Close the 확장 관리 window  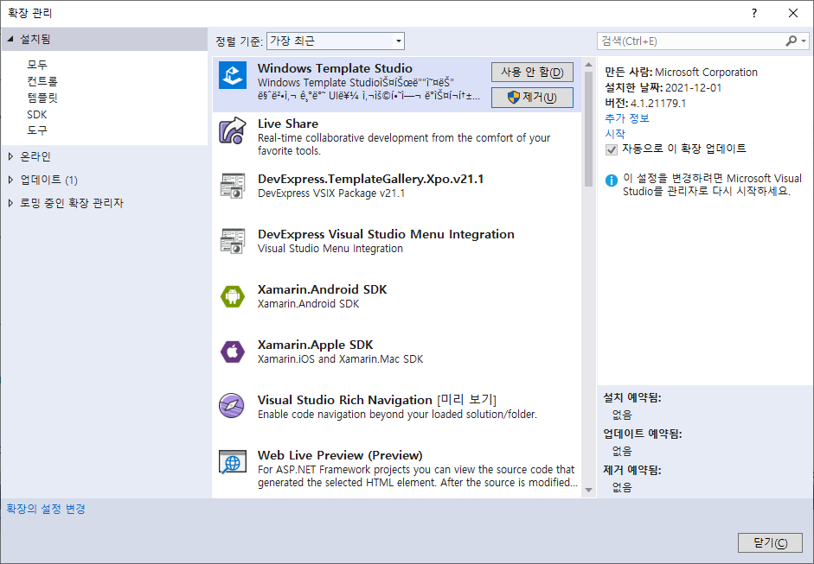pos(792,13)
